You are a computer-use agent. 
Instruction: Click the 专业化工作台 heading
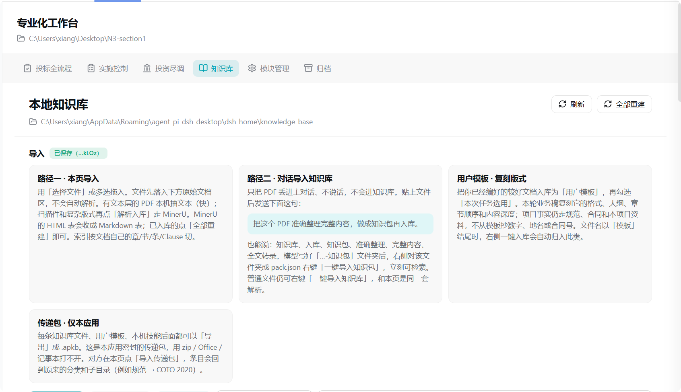point(47,23)
